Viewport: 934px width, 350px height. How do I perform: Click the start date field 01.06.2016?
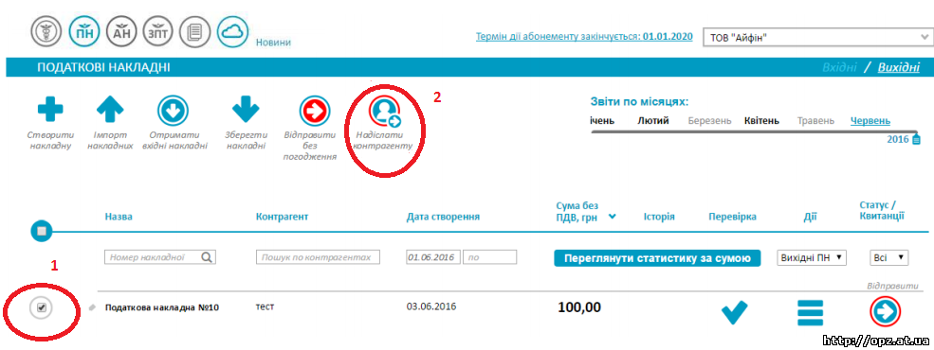click(x=433, y=257)
